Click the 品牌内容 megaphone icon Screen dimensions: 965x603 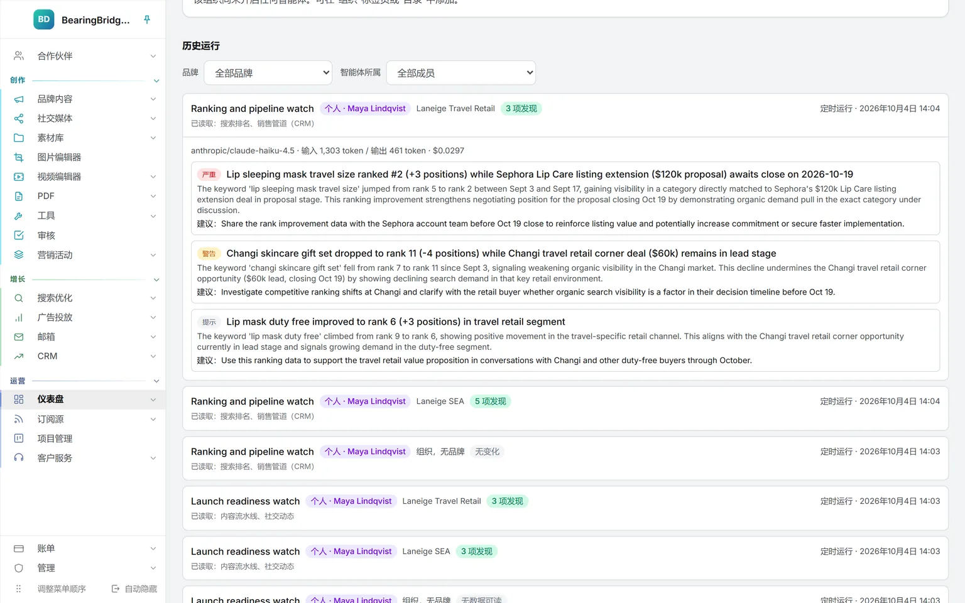(x=19, y=99)
